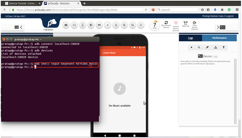Switch to the Logs tab
242x138 pixels.
(x=190, y=38)
